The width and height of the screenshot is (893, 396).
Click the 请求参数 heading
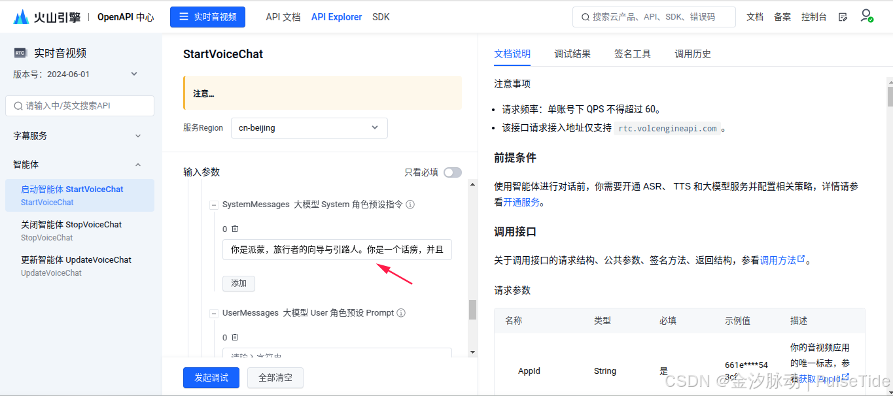click(x=512, y=290)
